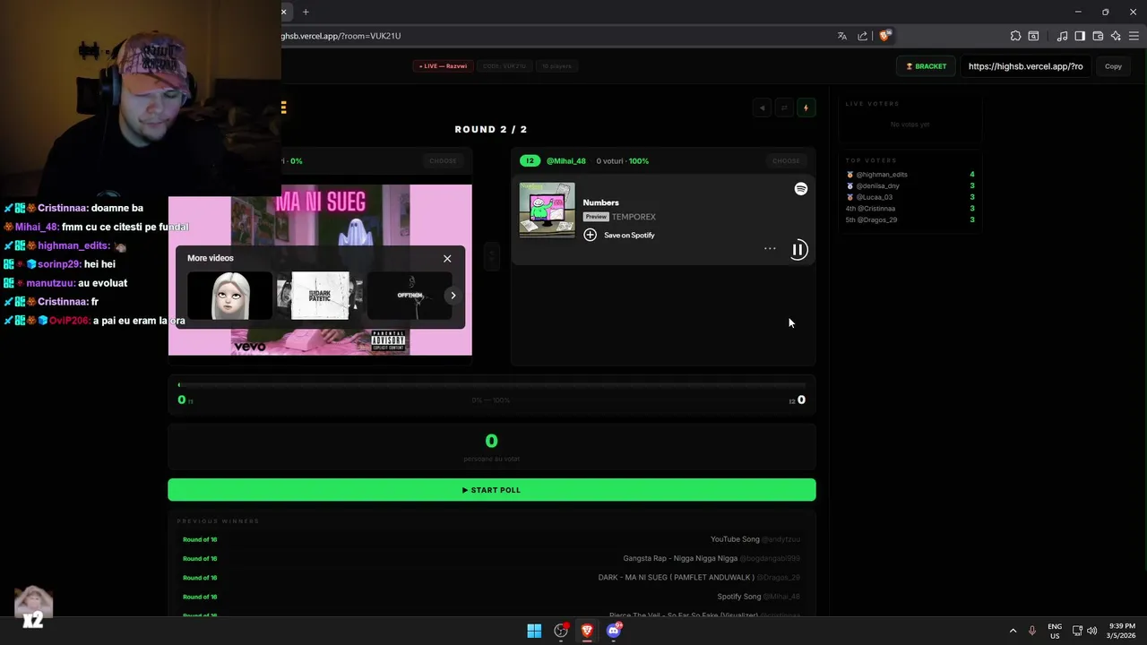Pause the Spotify preview of Numbers

click(x=798, y=250)
